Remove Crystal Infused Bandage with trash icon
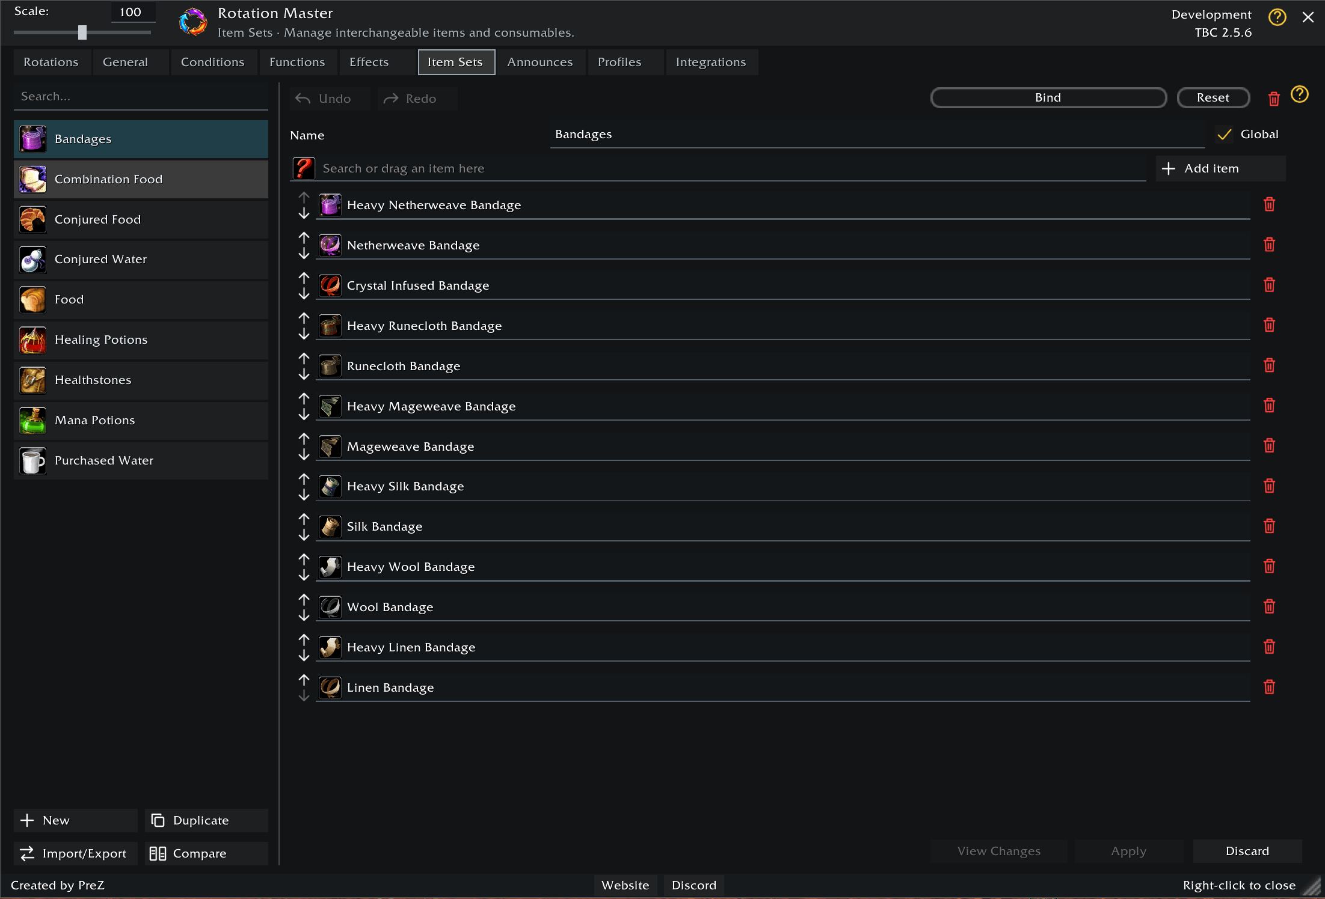This screenshot has width=1325, height=899. point(1269,285)
